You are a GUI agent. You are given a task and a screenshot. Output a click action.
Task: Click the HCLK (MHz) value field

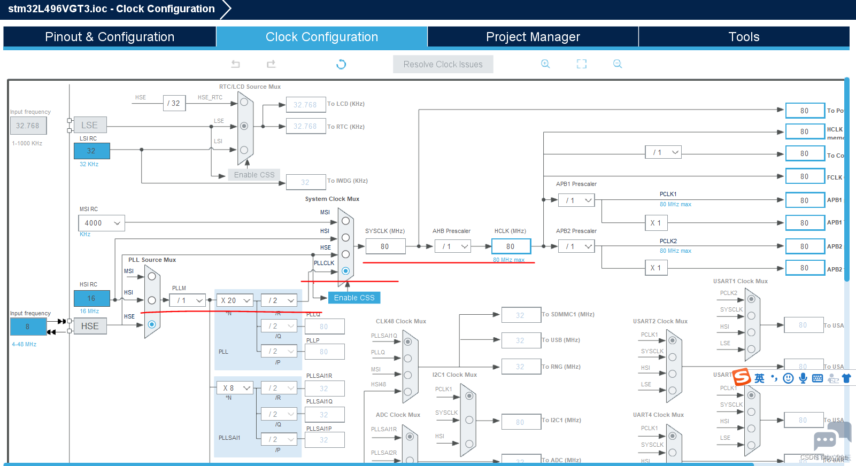[x=511, y=246]
